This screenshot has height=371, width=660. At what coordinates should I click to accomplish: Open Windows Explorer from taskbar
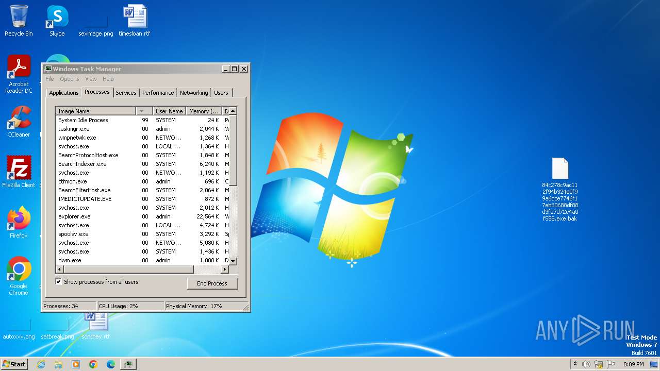point(58,364)
